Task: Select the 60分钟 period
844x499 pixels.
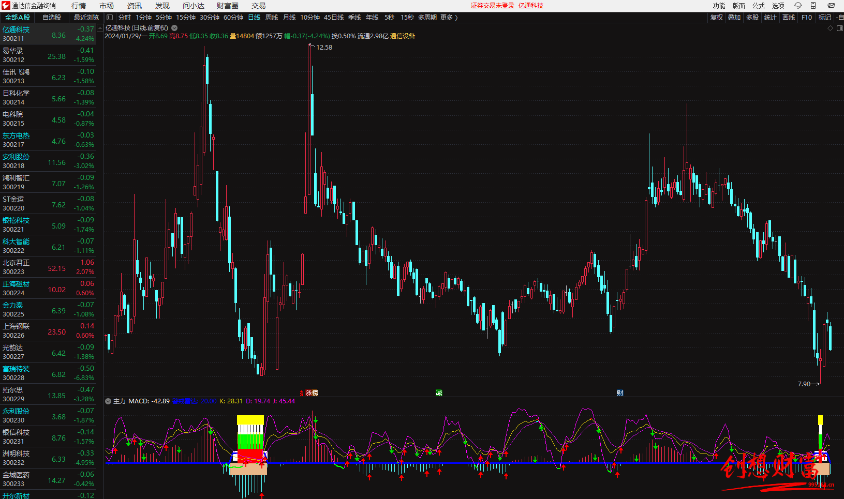Action: [x=233, y=18]
